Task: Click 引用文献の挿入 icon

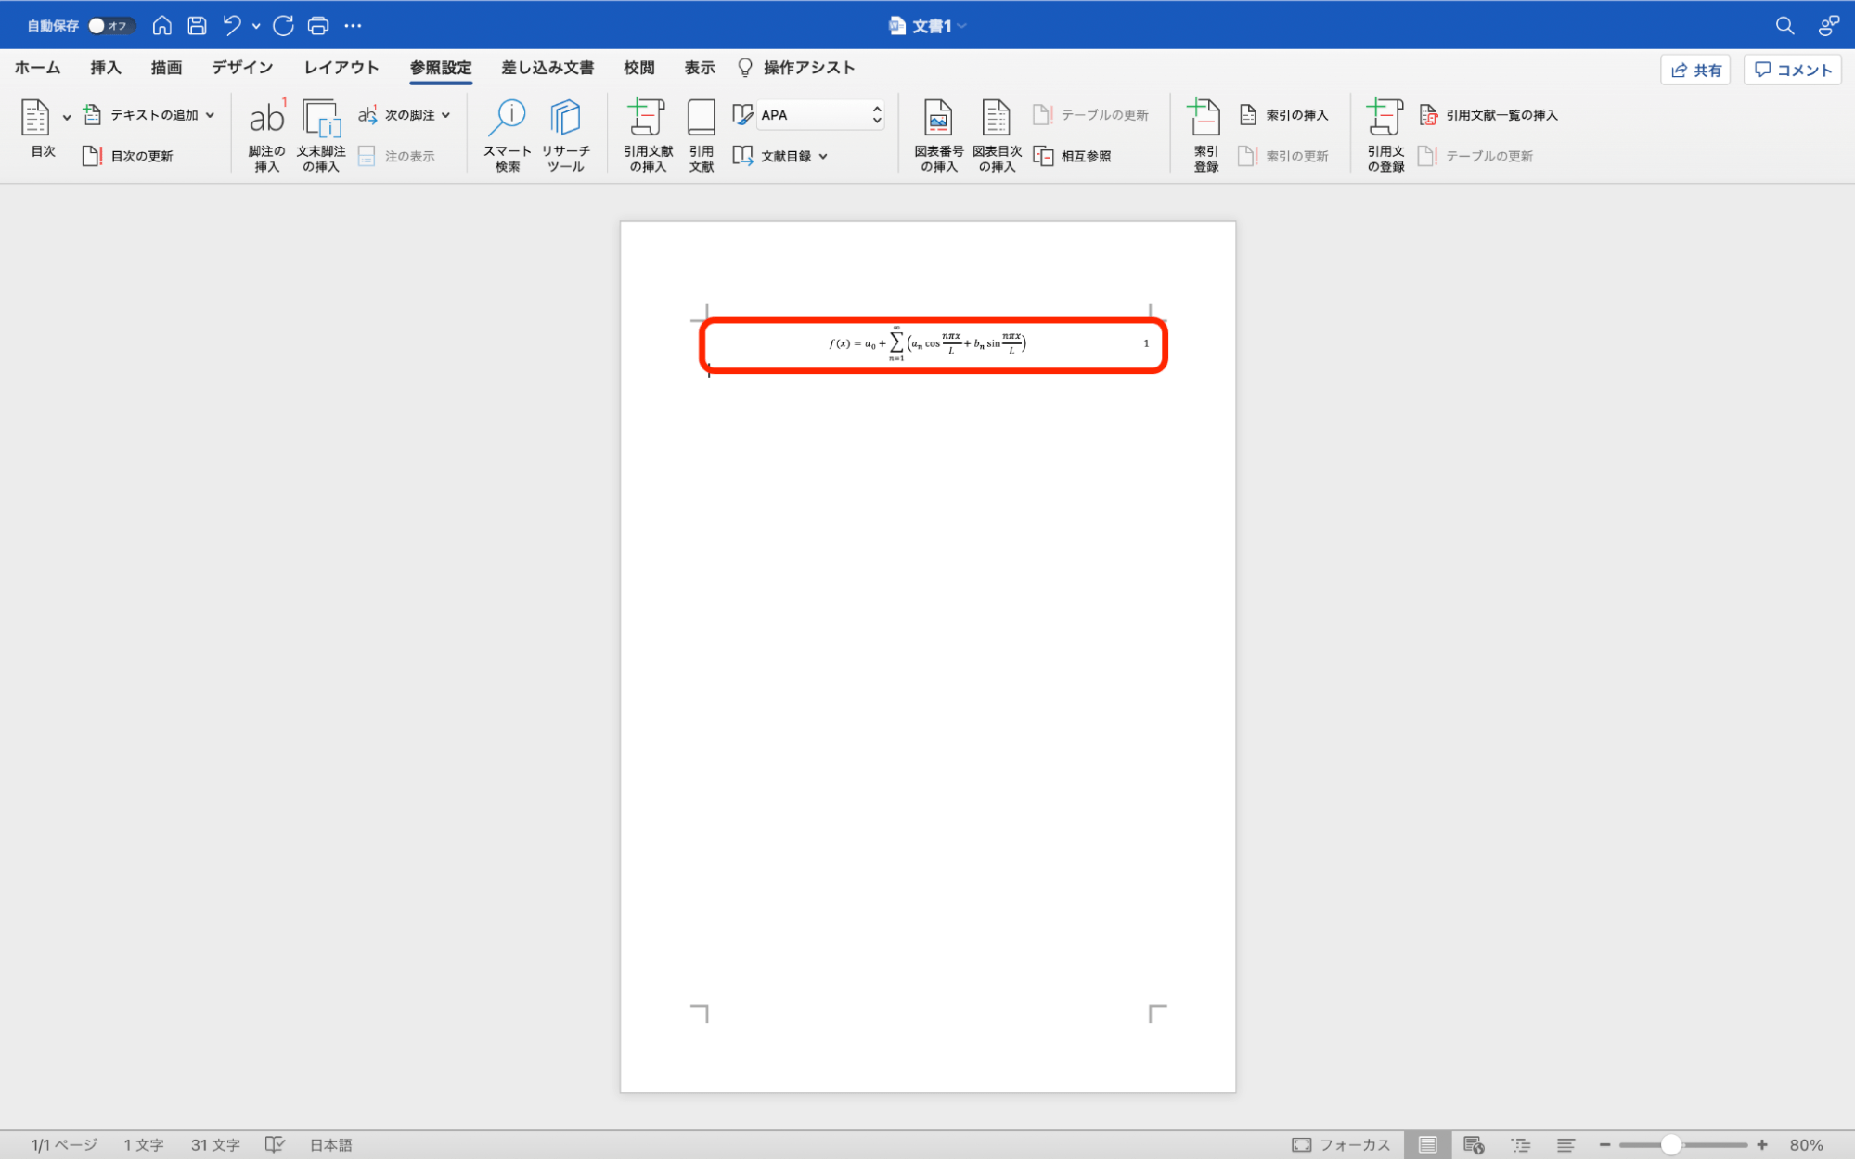Action: 648,135
